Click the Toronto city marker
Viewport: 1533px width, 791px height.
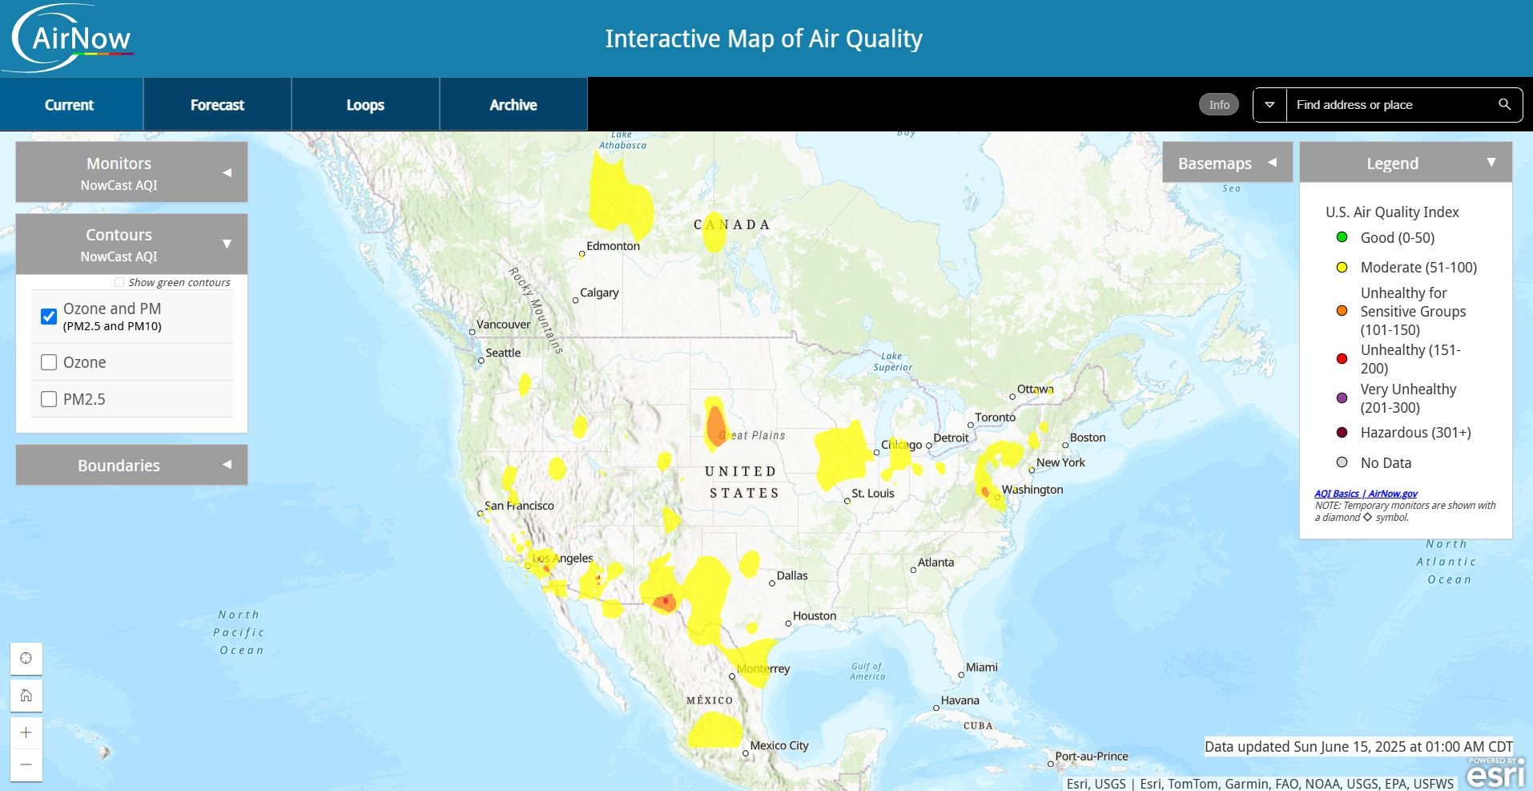tap(970, 426)
